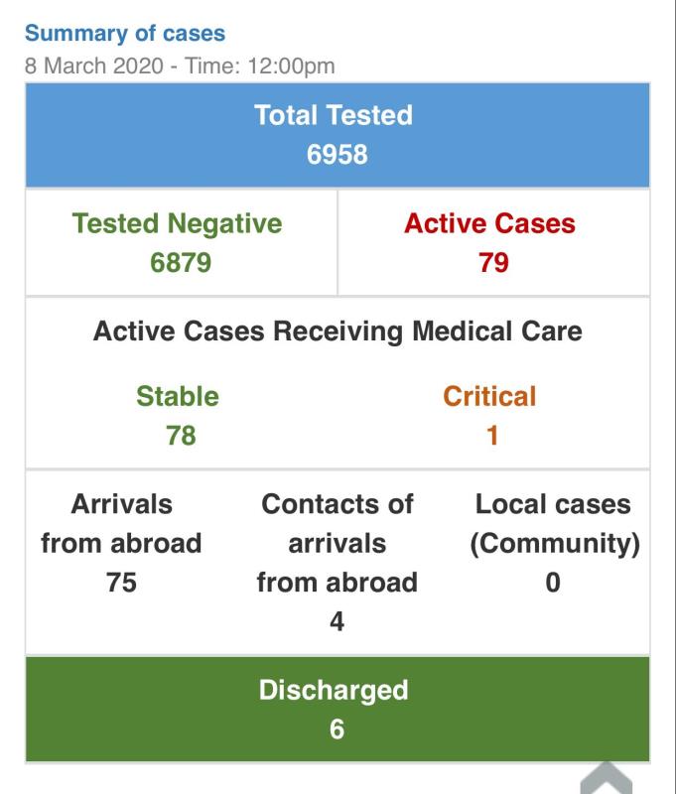Select the green Stable label
676x794 pixels.
click(178, 396)
